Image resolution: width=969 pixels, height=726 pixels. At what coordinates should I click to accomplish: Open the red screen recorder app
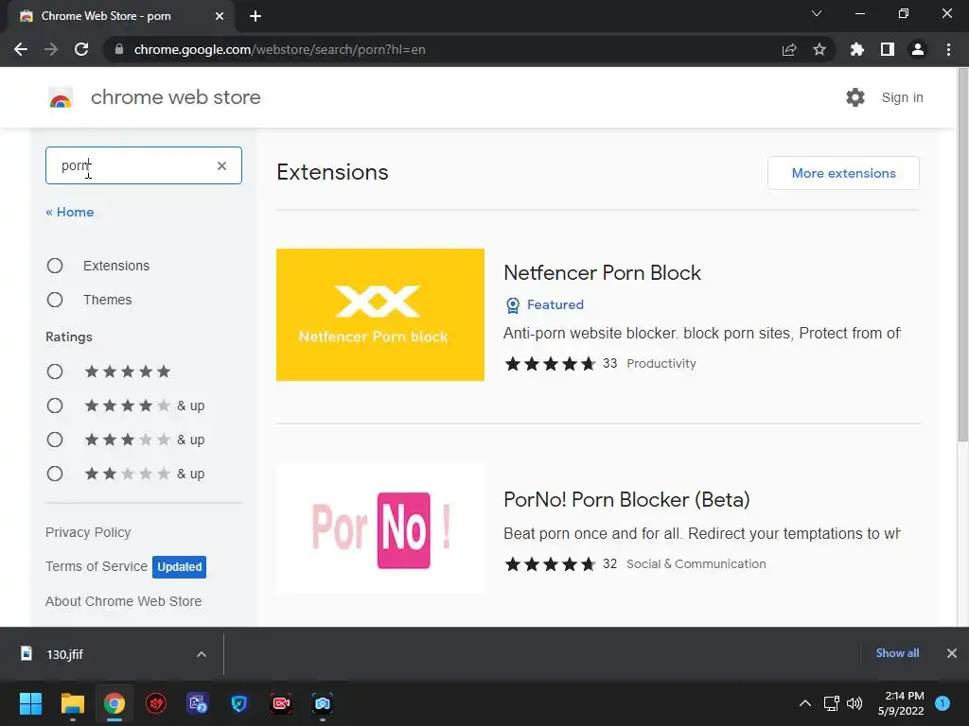click(281, 703)
